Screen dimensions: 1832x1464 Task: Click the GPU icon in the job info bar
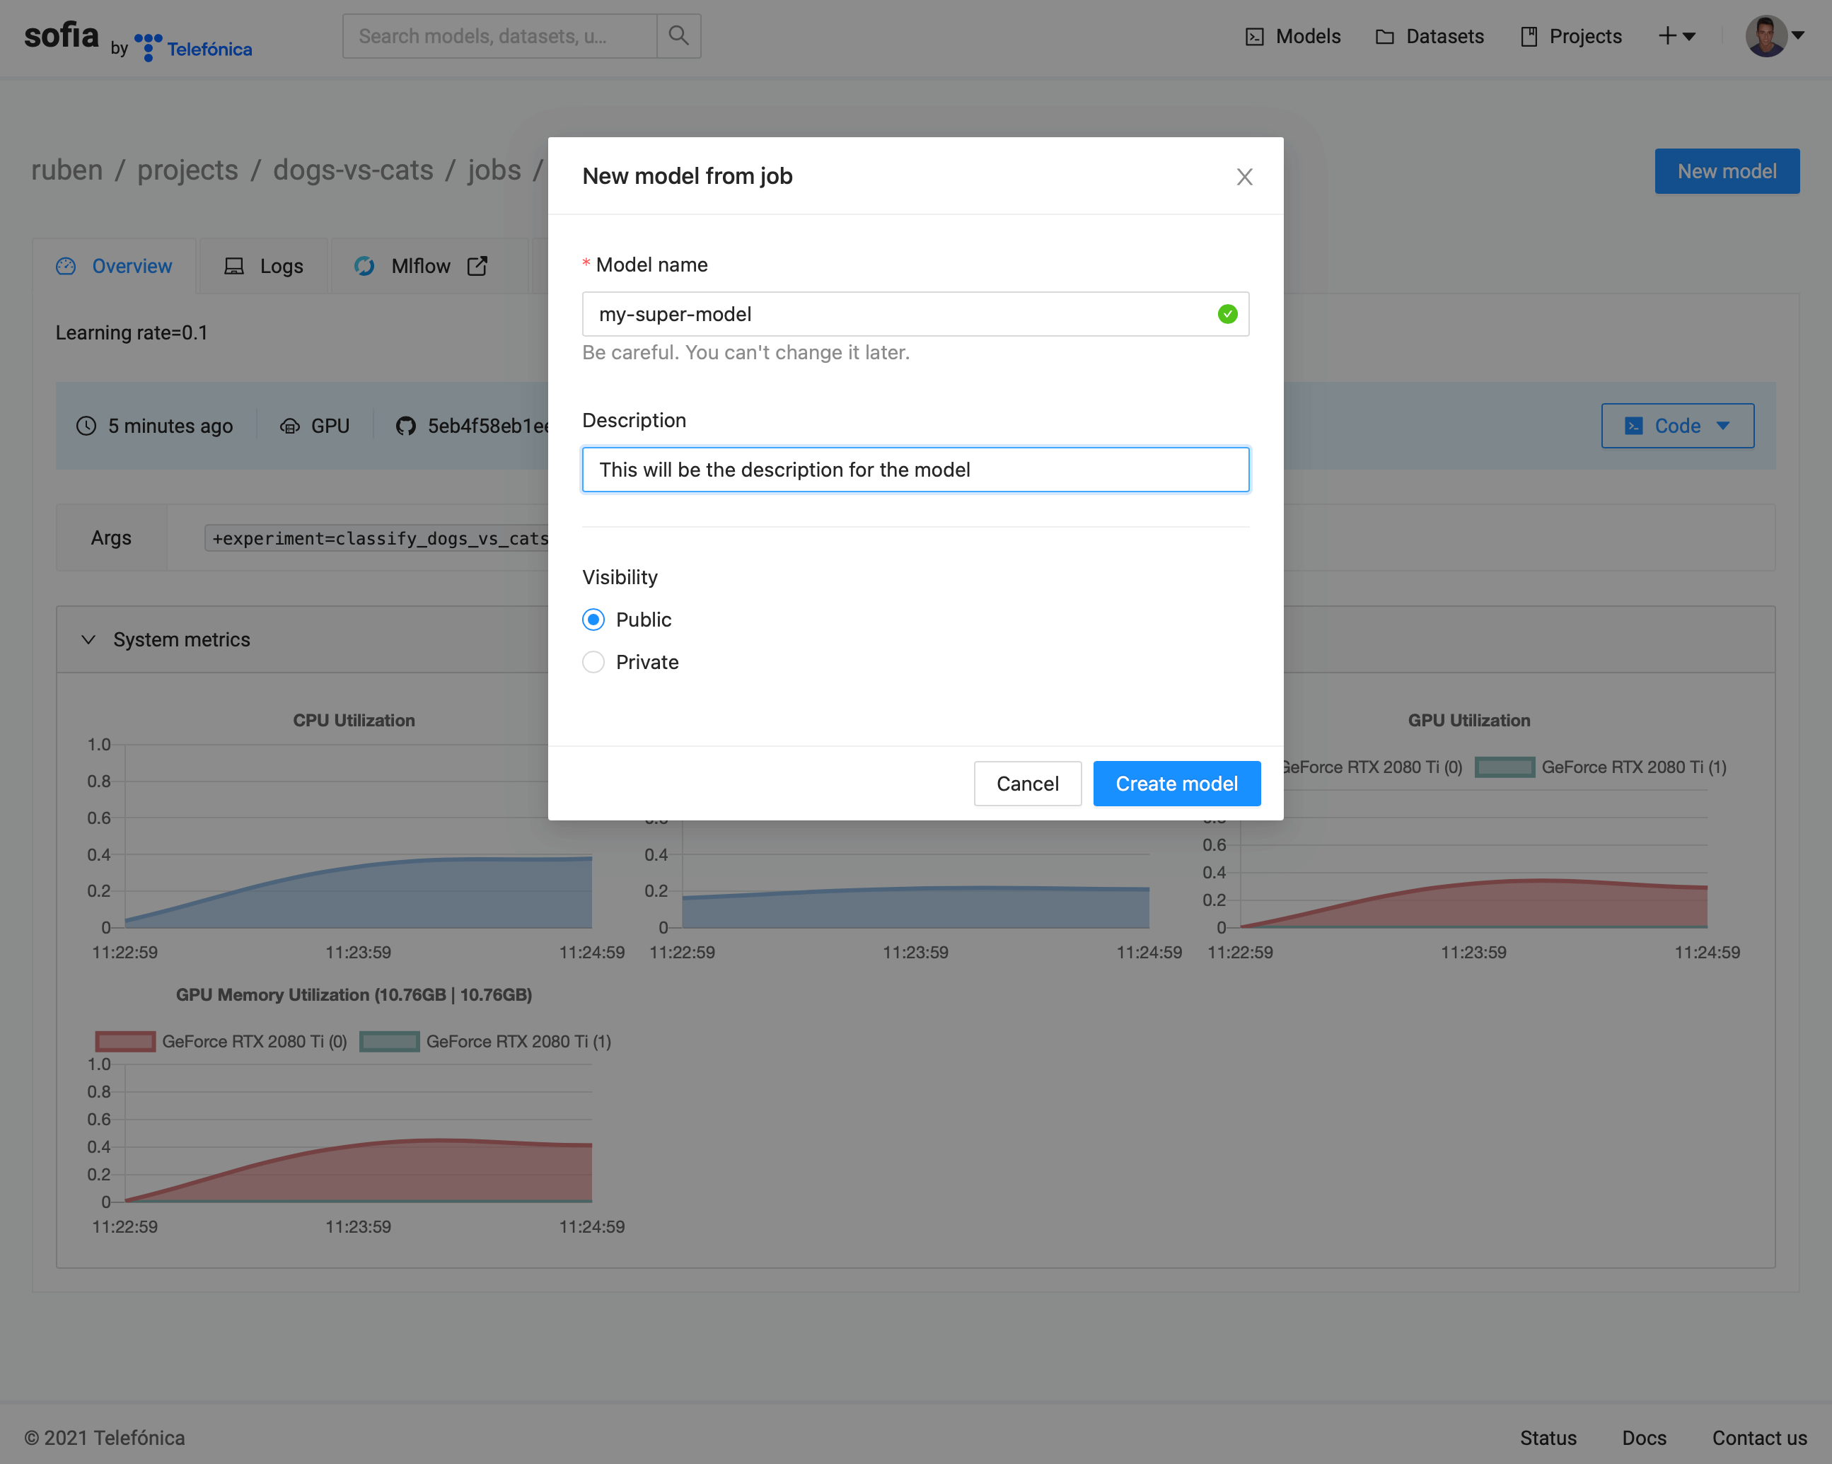(x=291, y=426)
